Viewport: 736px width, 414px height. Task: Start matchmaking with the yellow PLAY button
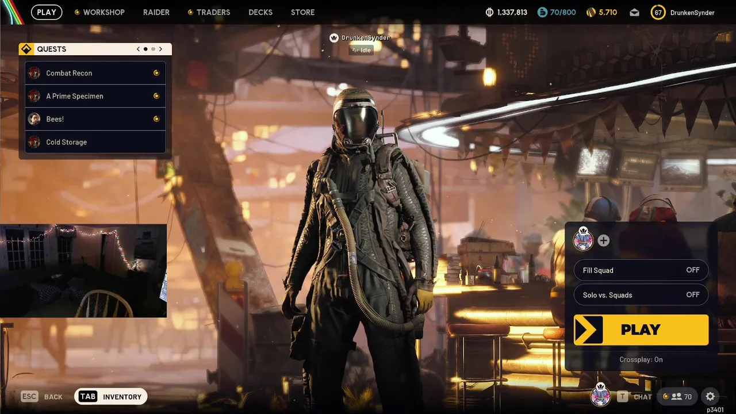coord(641,330)
